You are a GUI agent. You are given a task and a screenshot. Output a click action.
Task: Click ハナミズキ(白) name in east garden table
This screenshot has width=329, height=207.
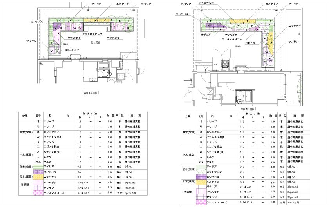click(215, 152)
